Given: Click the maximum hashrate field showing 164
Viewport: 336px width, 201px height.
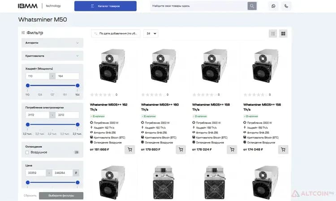Looking at the screenshot, I should (67, 76).
